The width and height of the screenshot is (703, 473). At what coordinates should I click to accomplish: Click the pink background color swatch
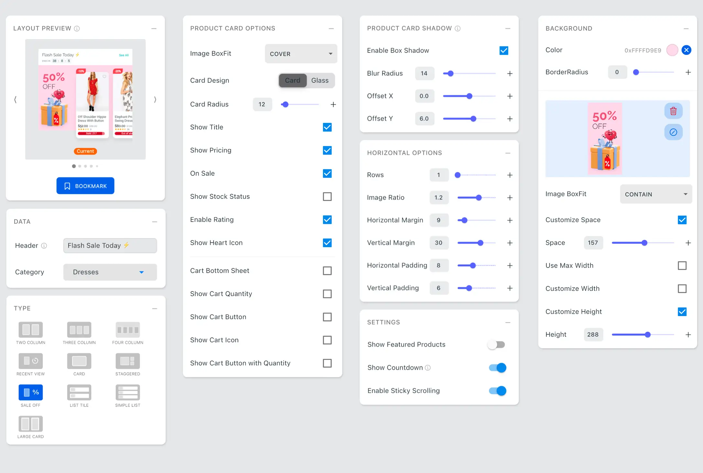point(672,50)
